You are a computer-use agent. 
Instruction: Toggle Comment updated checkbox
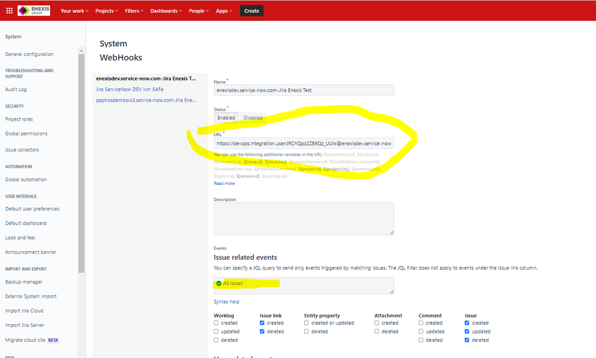[421, 331]
